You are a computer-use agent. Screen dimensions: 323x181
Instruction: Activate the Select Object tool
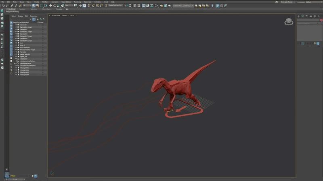coord(34,6)
